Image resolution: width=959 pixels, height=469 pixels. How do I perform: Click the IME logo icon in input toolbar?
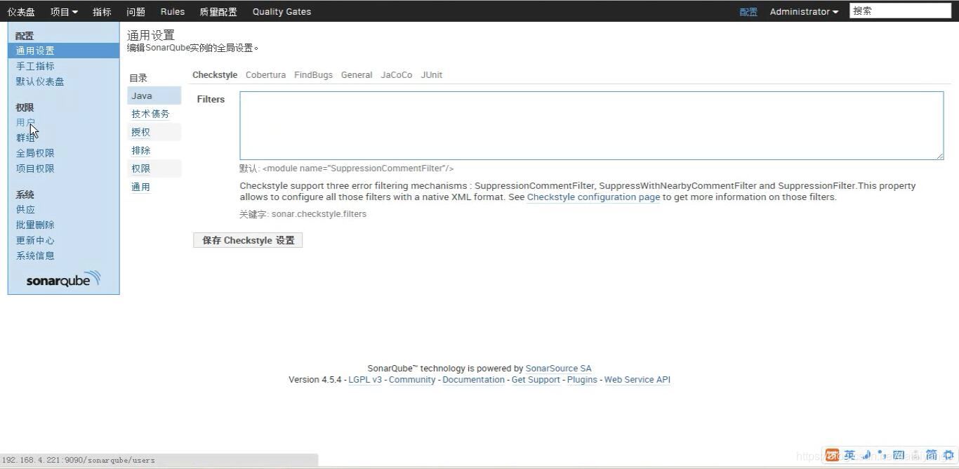(x=832, y=455)
